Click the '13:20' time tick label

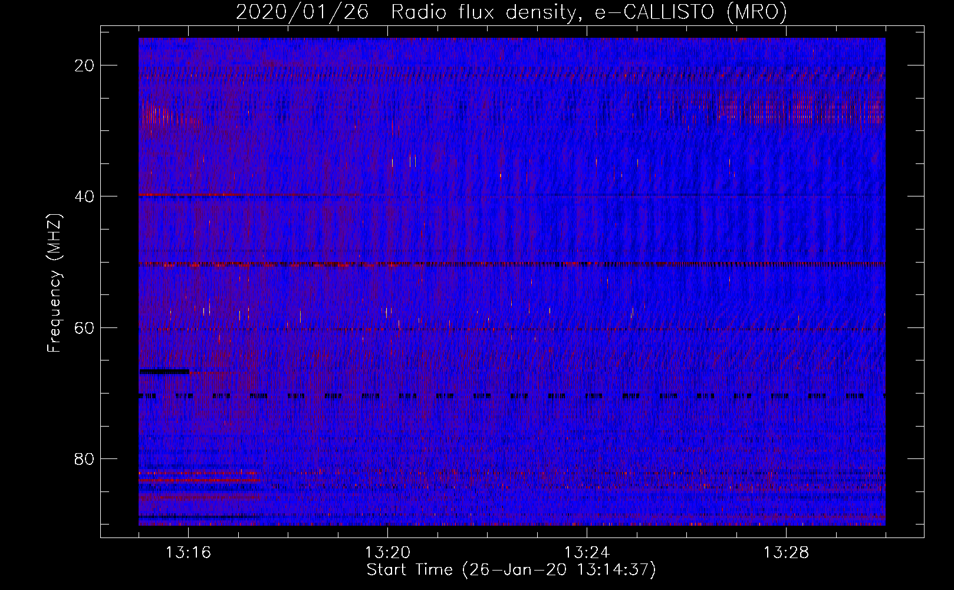387,553
